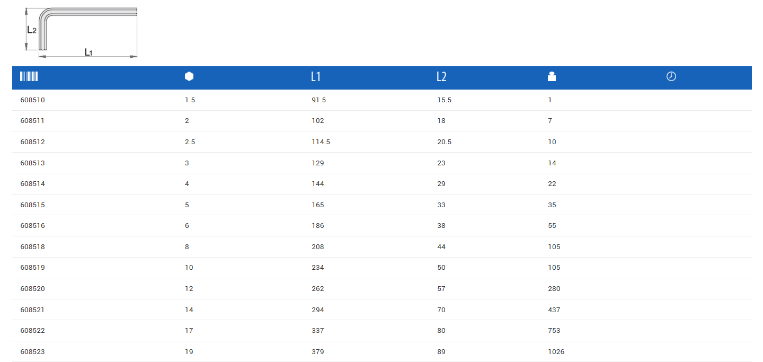763x362 pixels.
Task: Choose article number 608516
Action: 32,226
